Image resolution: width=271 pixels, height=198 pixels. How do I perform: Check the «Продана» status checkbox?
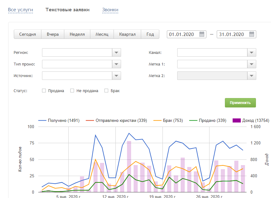click(x=44, y=91)
